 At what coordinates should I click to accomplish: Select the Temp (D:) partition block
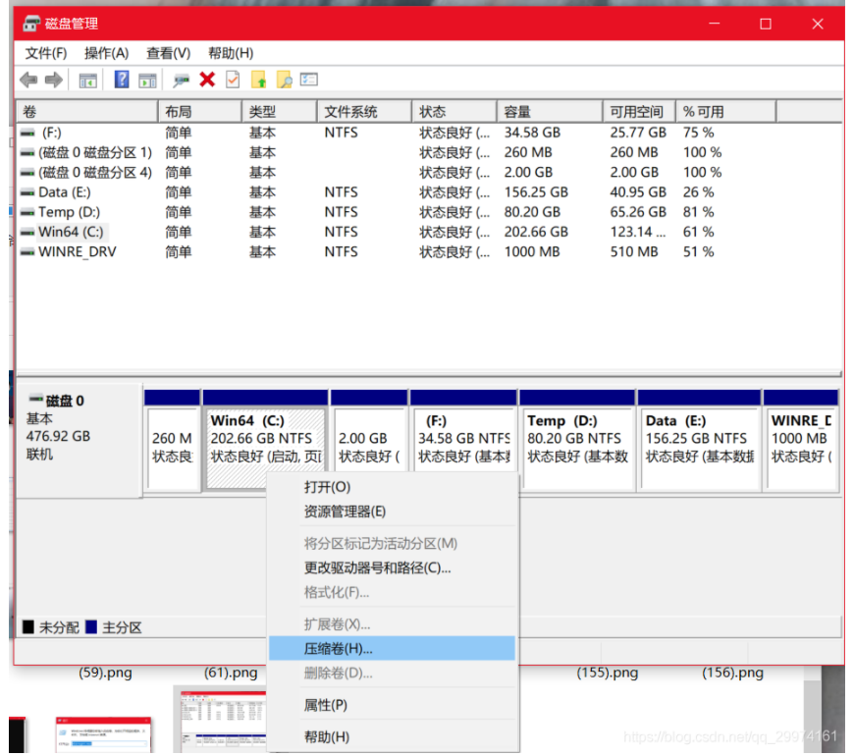[x=577, y=441]
